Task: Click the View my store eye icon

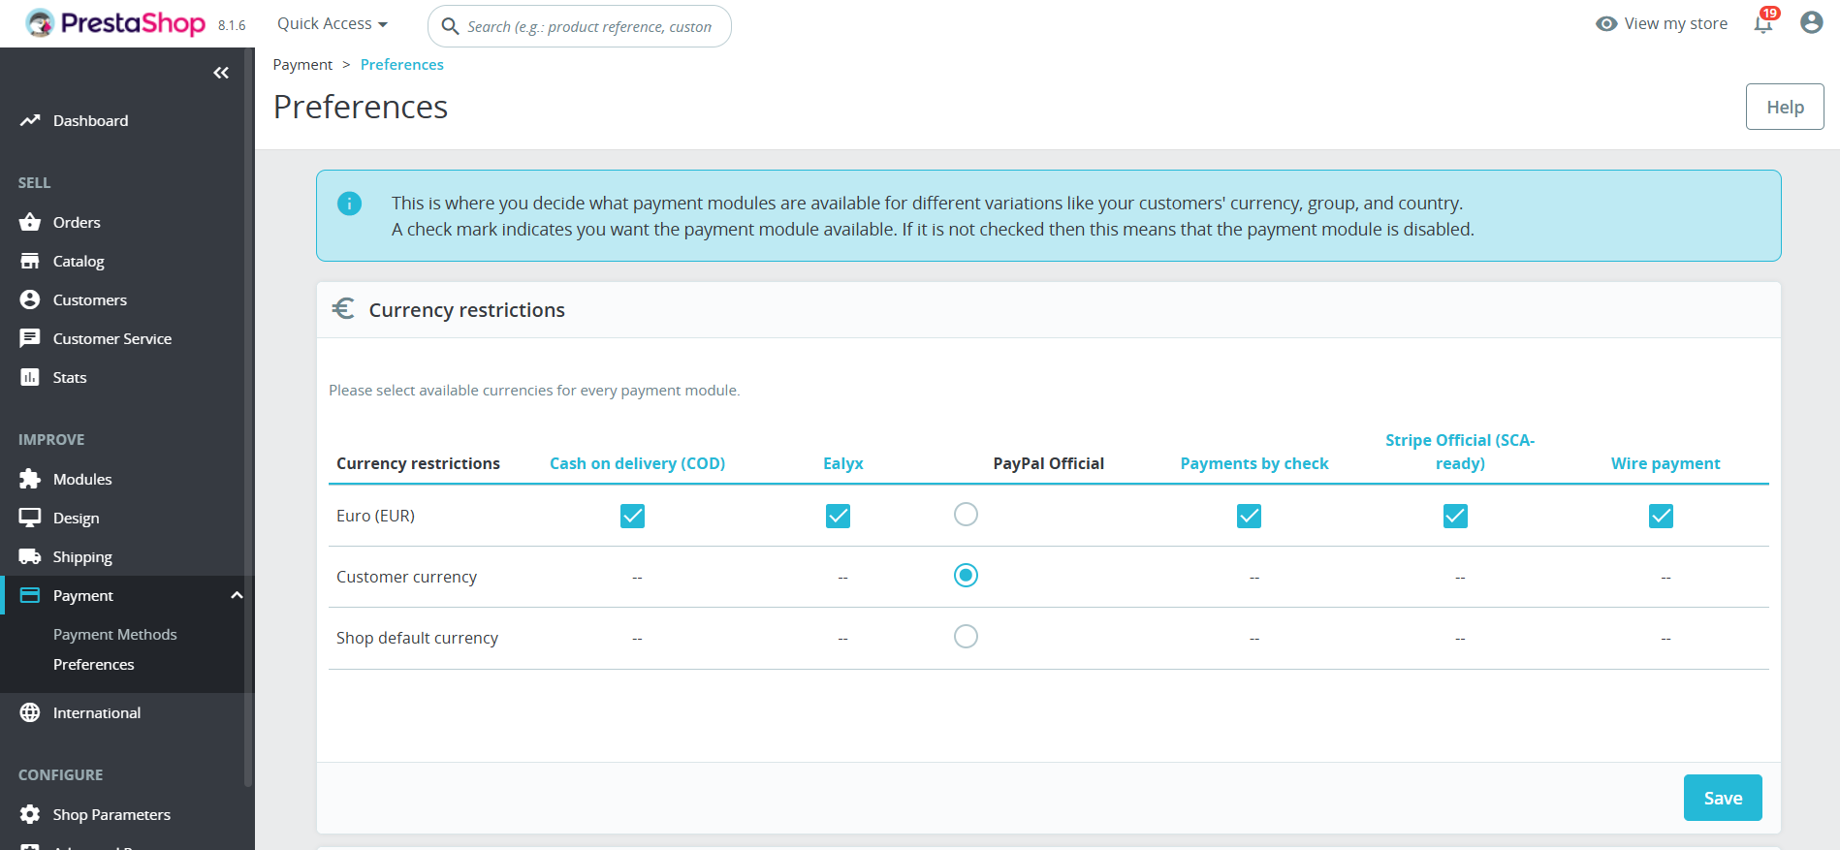Action: click(x=1606, y=24)
